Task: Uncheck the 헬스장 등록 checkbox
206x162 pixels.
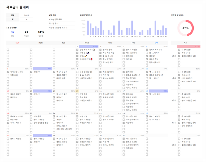Action: pos(100,50)
